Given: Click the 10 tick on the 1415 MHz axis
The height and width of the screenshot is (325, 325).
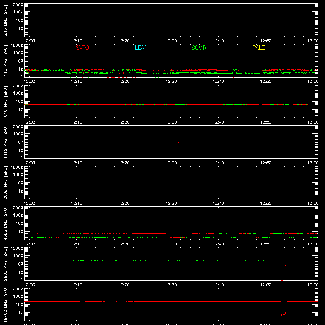Looking at the screenshot, I should tap(21, 150).
